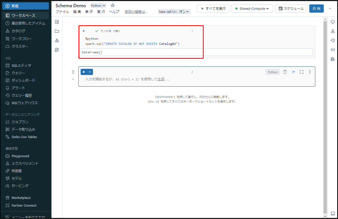338x219 pixels.
Task: Click the すべてを実行 button
Action: coord(213,9)
